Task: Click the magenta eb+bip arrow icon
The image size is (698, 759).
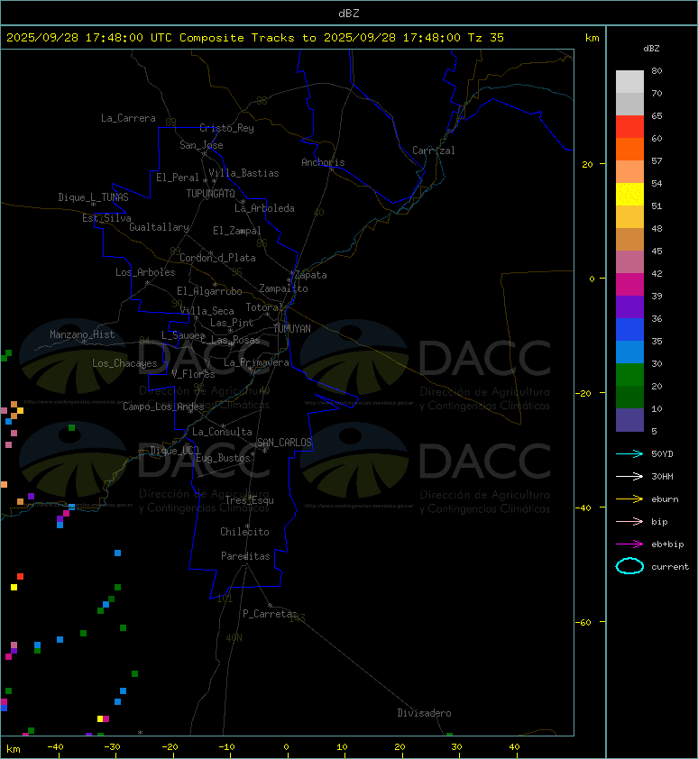Action: (x=629, y=544)
